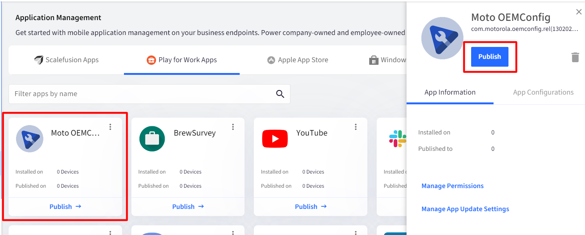Close the Moto OEMConfig side panel

tap(579, 12)
